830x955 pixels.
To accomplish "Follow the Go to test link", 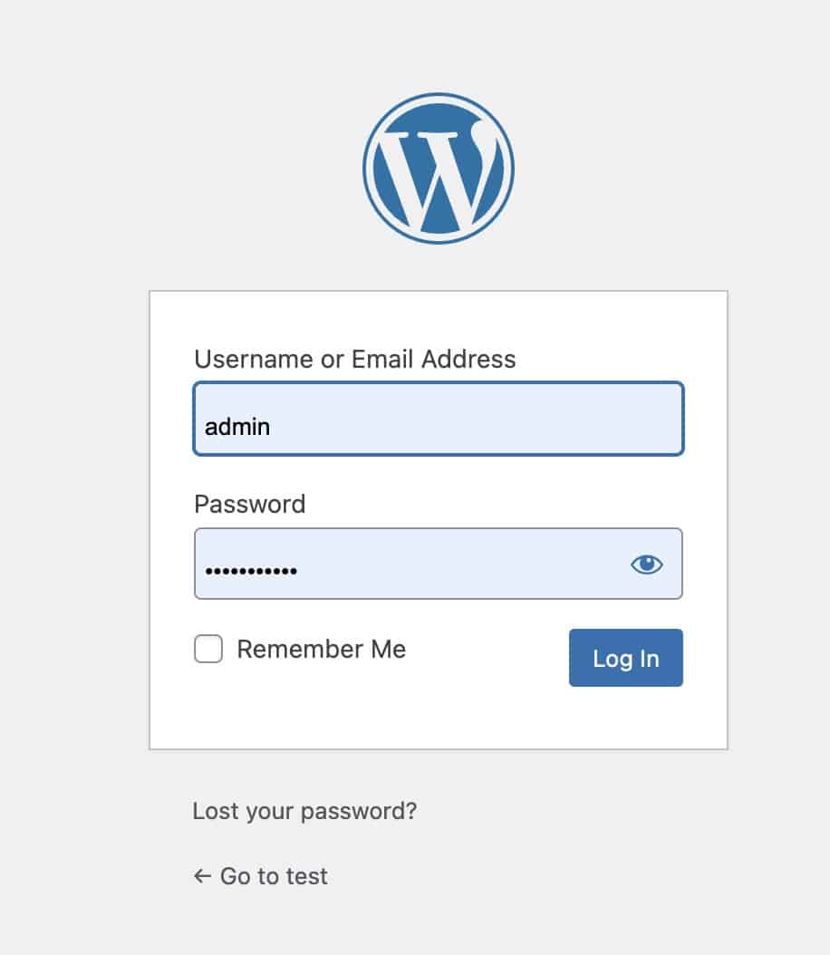I will point(271,875).
